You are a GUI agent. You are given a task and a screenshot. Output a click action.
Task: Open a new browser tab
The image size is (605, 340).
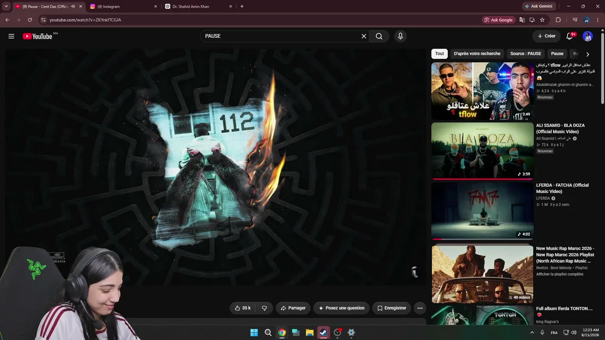point(242,7)
